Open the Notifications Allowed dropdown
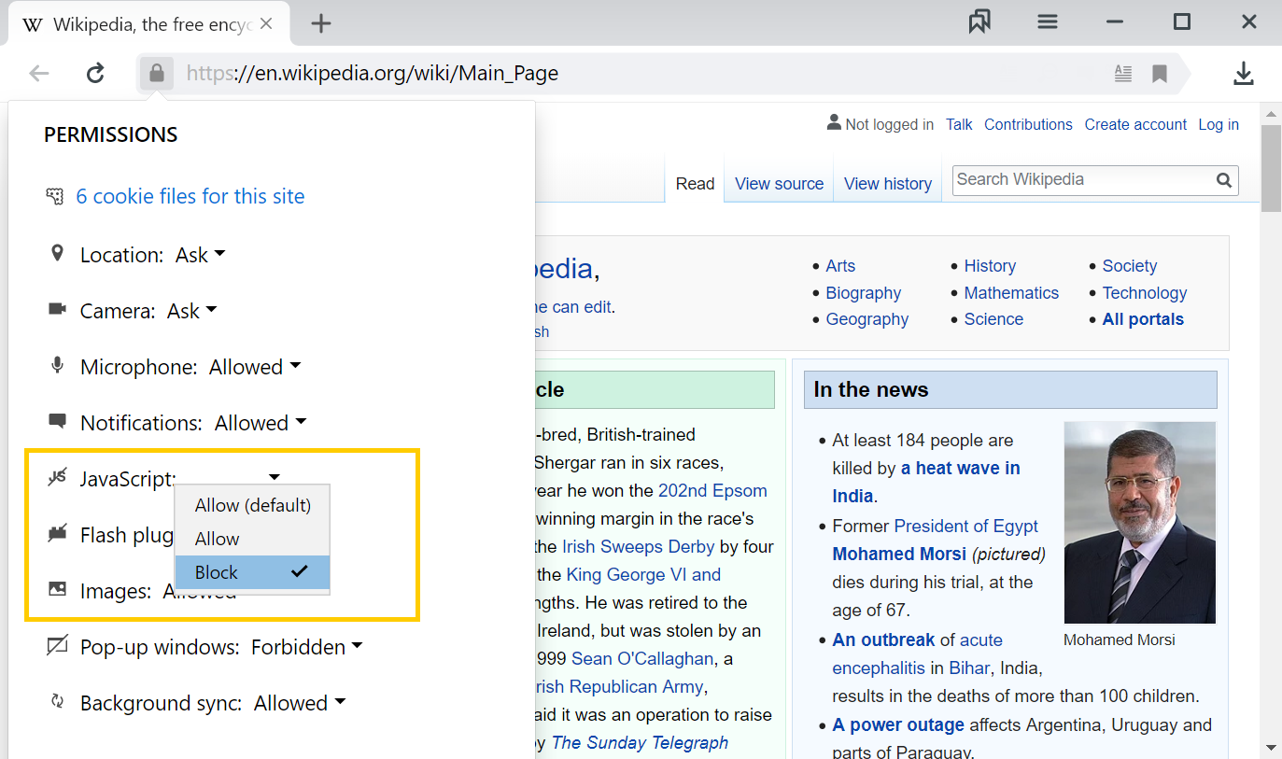1282x759 pixels. (x=261, y=423)
